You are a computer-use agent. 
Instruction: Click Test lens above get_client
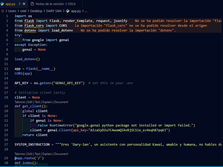(x=37, y=102)
